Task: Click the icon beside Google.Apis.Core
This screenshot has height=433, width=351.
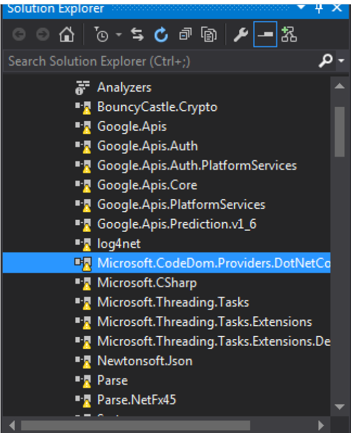Action: (83, 186)
